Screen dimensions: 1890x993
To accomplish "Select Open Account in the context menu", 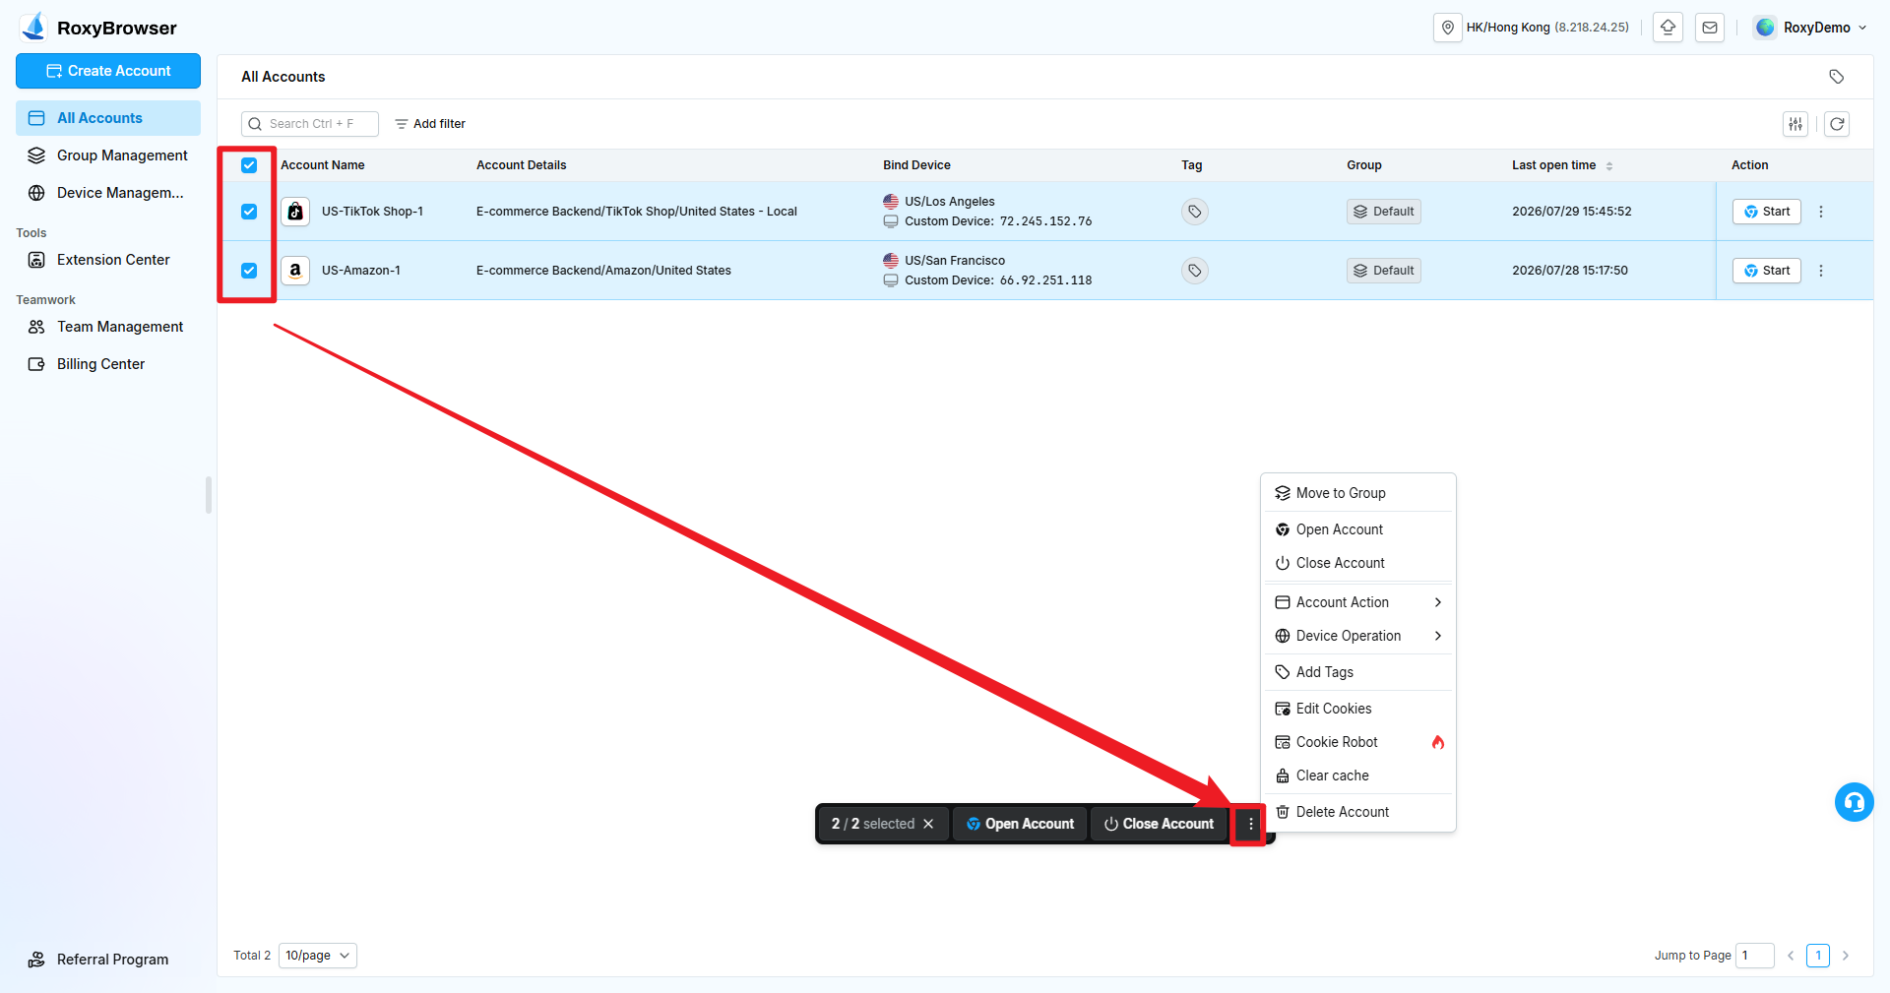I will [1358, 529].
